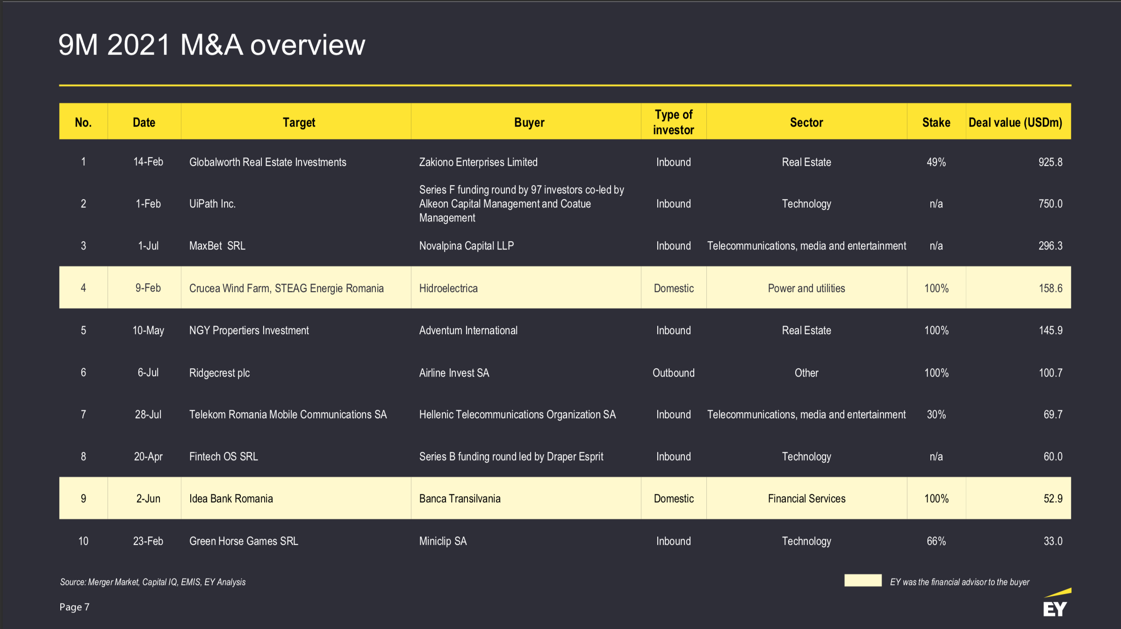
Task: Click the deal value '925.8'
Action: [x=1050, y=162]
